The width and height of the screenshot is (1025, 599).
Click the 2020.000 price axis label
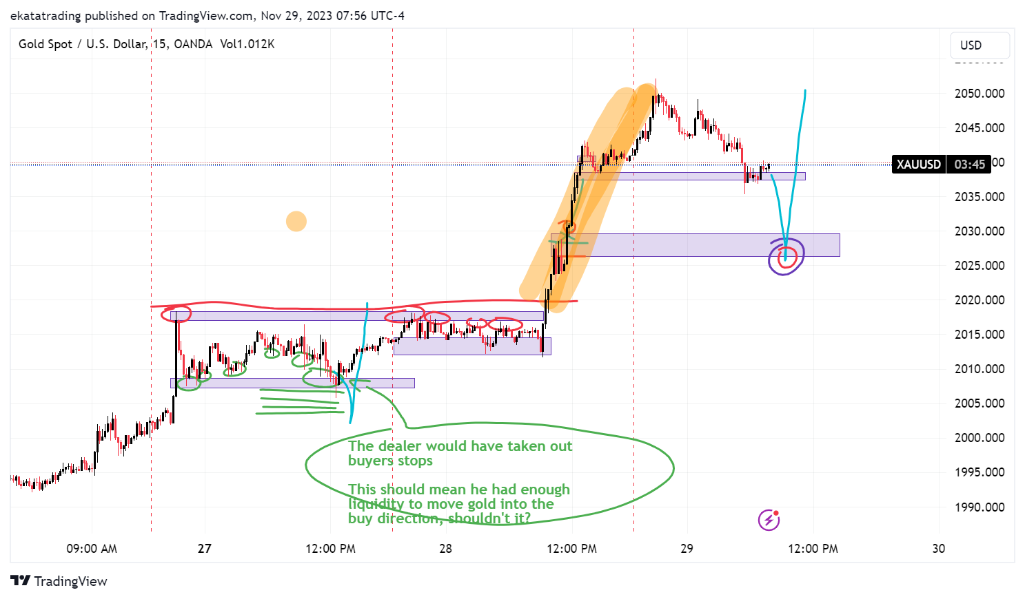[980, 300]
